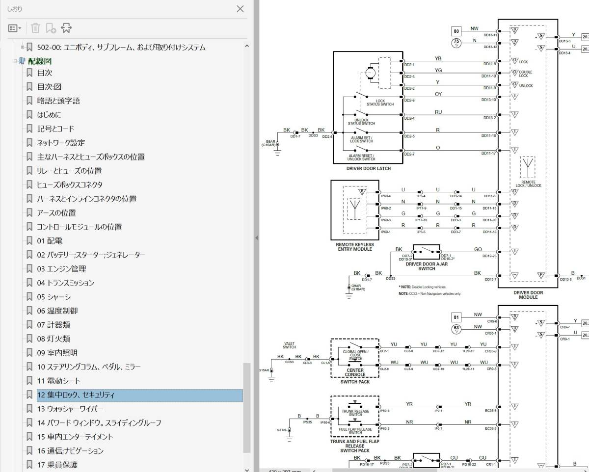Click the DRIVER DOOR AJAR SWITCH label
The width and height of the screenshot is (589, 472).
tap(427, 266)
